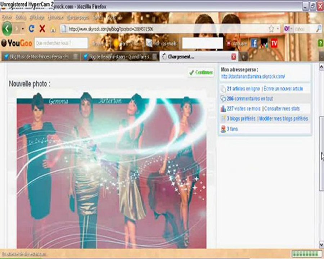Viewport: 324px width, 259px height.
Task: Open '3 blogs préférés' link
Action: click(241, 119)
